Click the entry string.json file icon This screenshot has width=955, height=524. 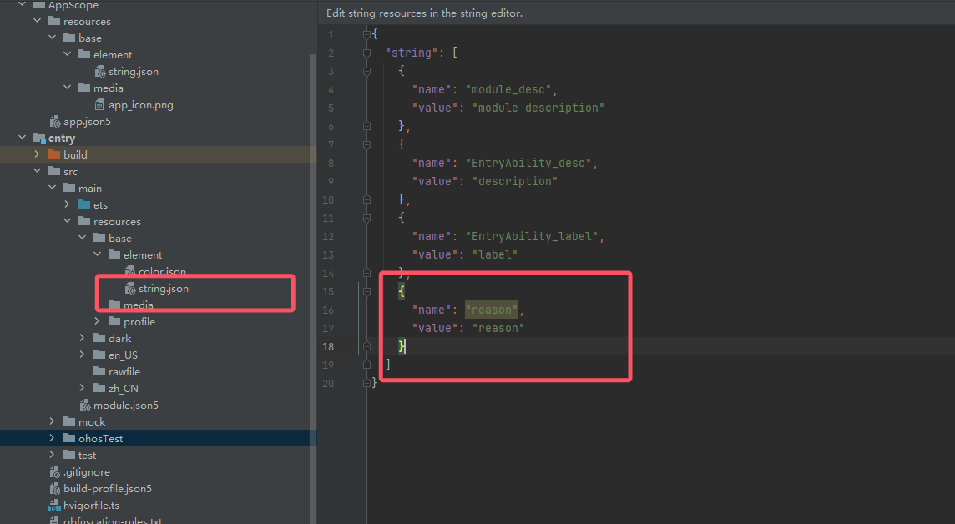(x=129, y=288)
